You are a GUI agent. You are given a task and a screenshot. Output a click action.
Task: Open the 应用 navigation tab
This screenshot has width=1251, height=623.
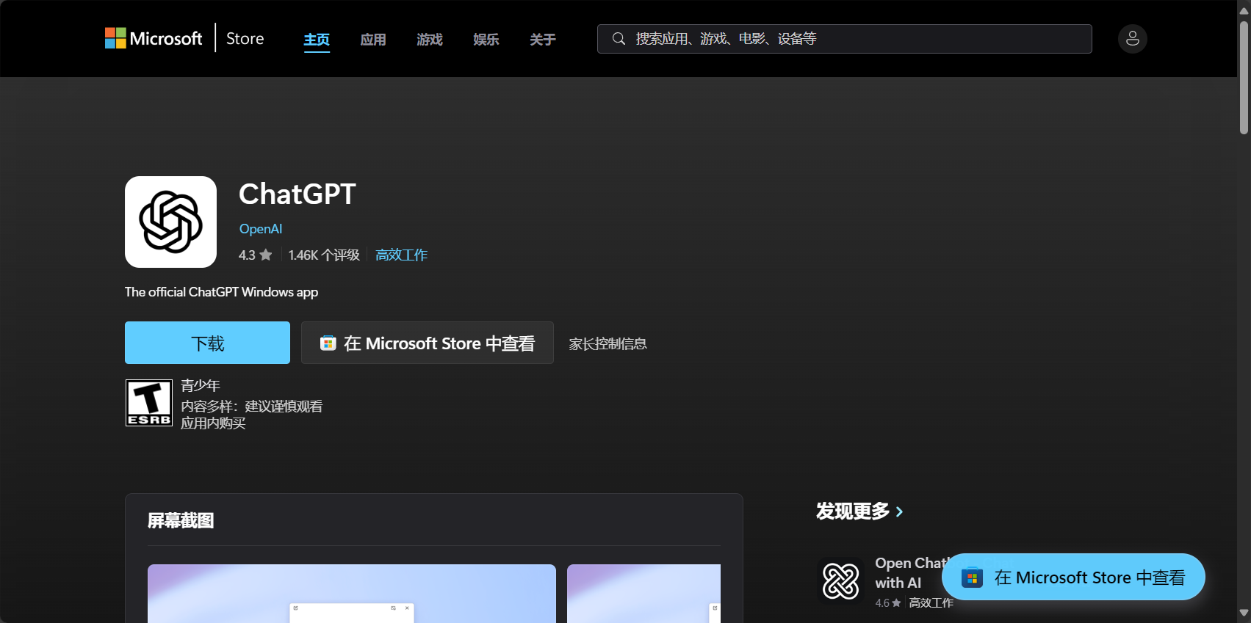pyautogui.click(x=373, y=40)
